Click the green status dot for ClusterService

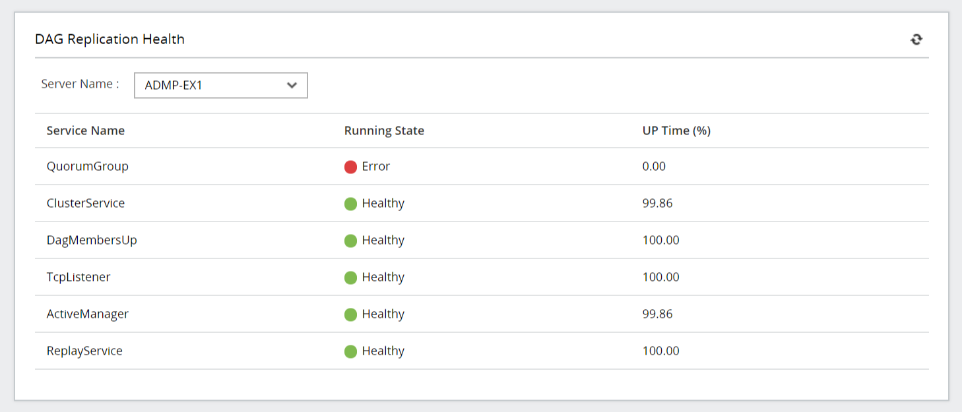click(x=350, y=204)
